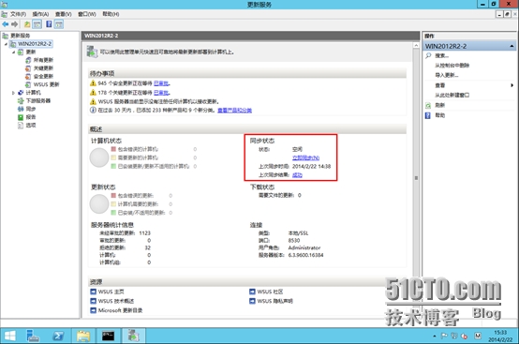The height and width of the screenshot is (344, 519).
Task: Expand the 计算机 tree node arrow
Action: pos(13,93)
